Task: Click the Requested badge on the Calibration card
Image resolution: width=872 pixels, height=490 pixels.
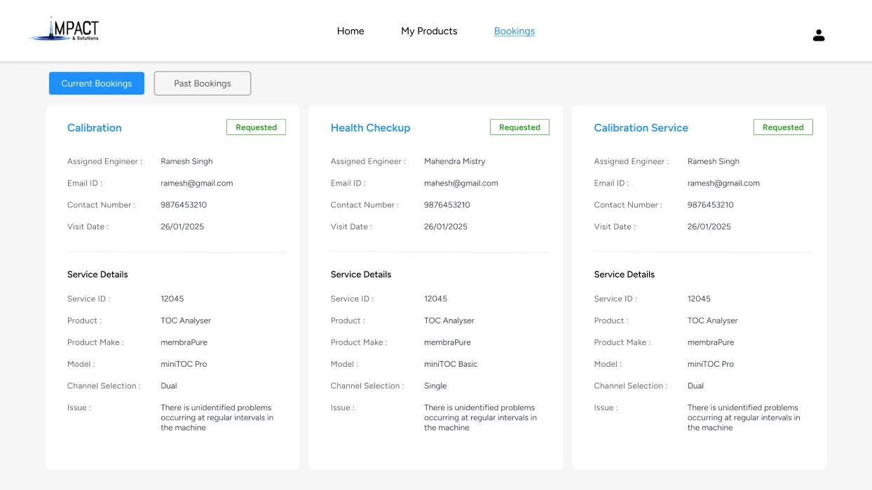Action: click(x=257, y=127)
